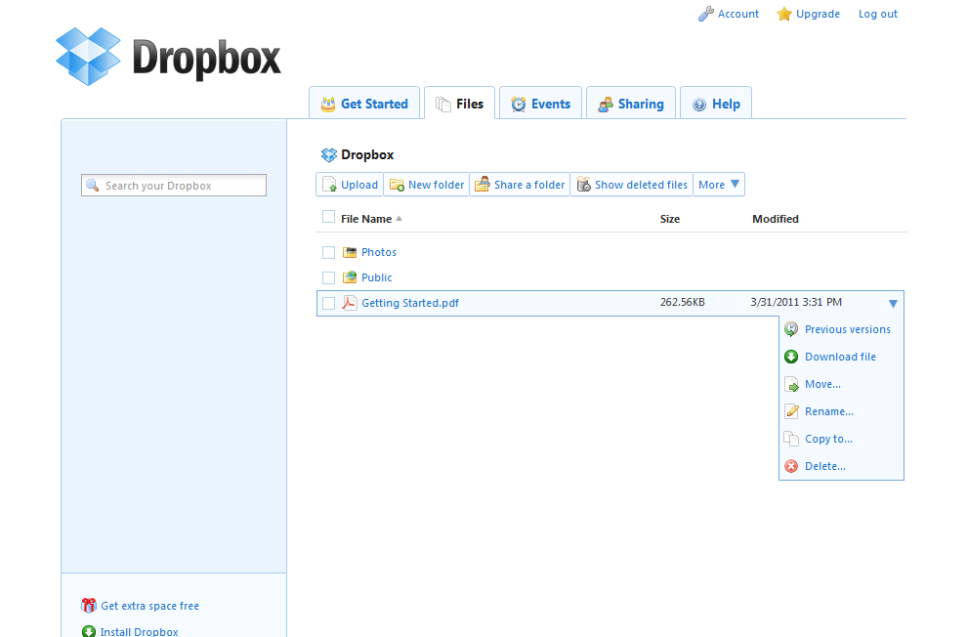Choose Previous versions from context menu

[848, 329]
